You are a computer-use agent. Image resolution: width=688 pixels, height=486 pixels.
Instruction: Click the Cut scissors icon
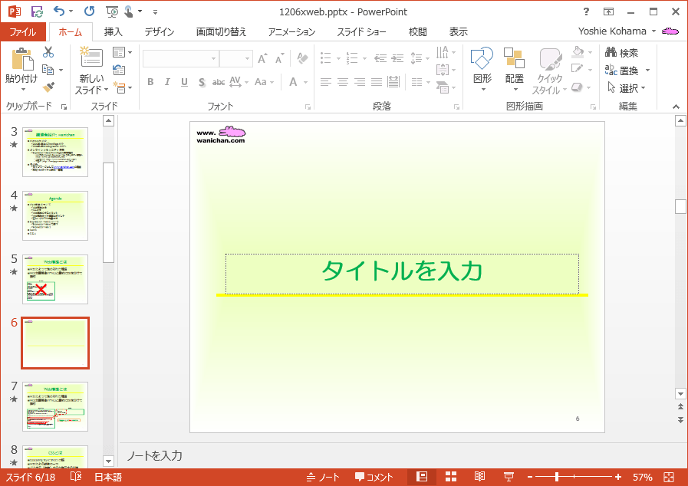48,53
